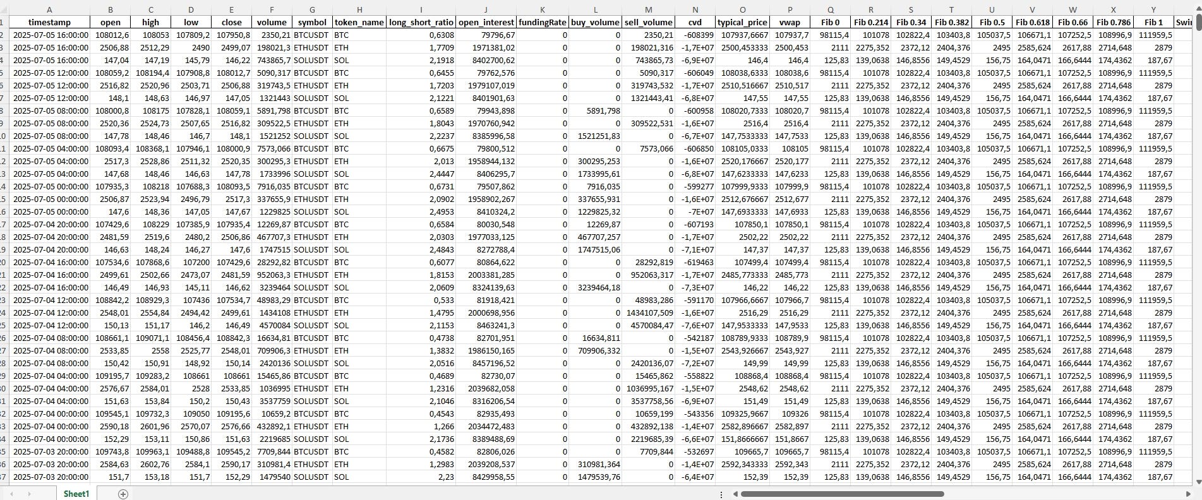Select the "symbol" header cell
The height and width of the screenshot is (500, 1202).
pyautogui.click(x=312, y=22)
